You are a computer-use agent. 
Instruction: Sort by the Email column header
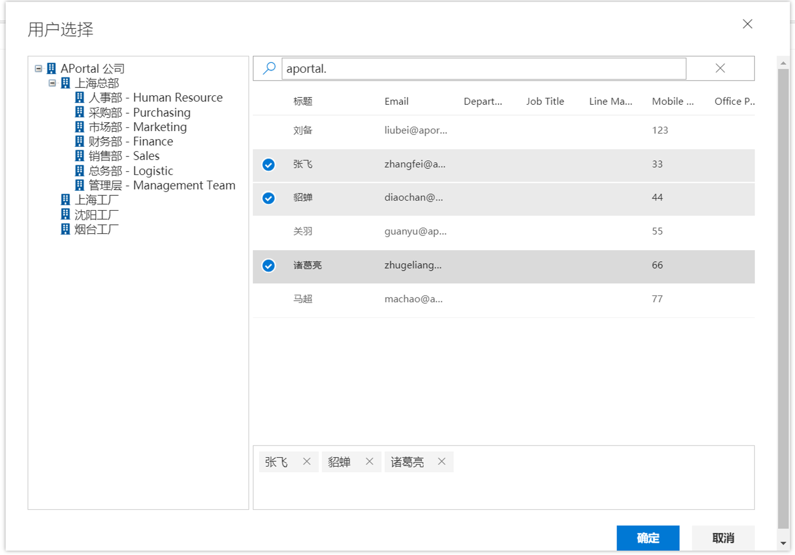click(x=396, y=101)
